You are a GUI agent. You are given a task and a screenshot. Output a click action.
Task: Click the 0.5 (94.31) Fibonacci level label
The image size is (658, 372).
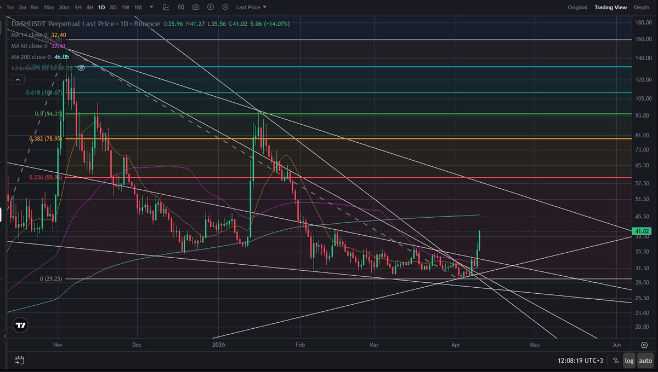click(x=48, y=114)
